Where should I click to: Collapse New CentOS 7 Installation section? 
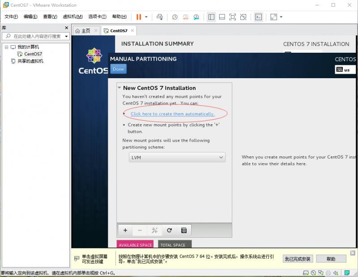[x=119, y=88]
